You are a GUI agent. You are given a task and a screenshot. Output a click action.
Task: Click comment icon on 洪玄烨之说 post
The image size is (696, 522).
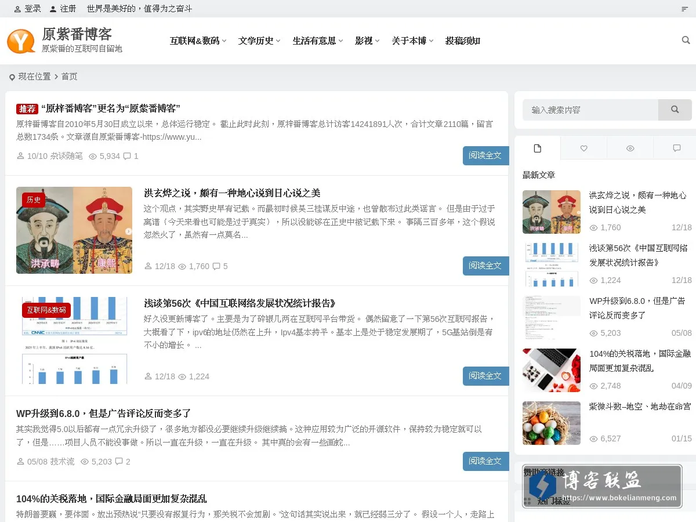point(216,266)
